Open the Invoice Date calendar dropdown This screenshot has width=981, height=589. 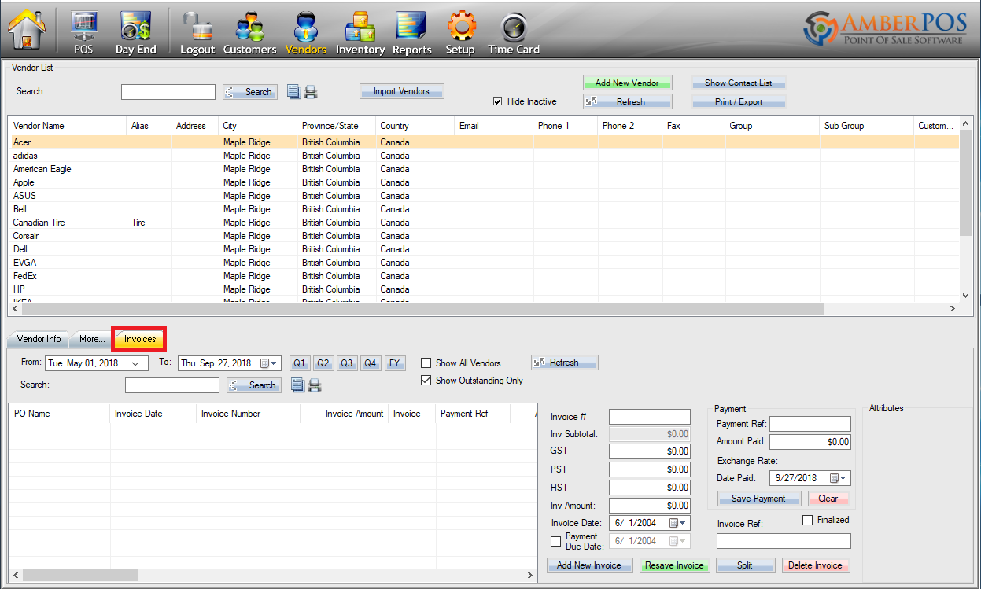click(678, 523)
